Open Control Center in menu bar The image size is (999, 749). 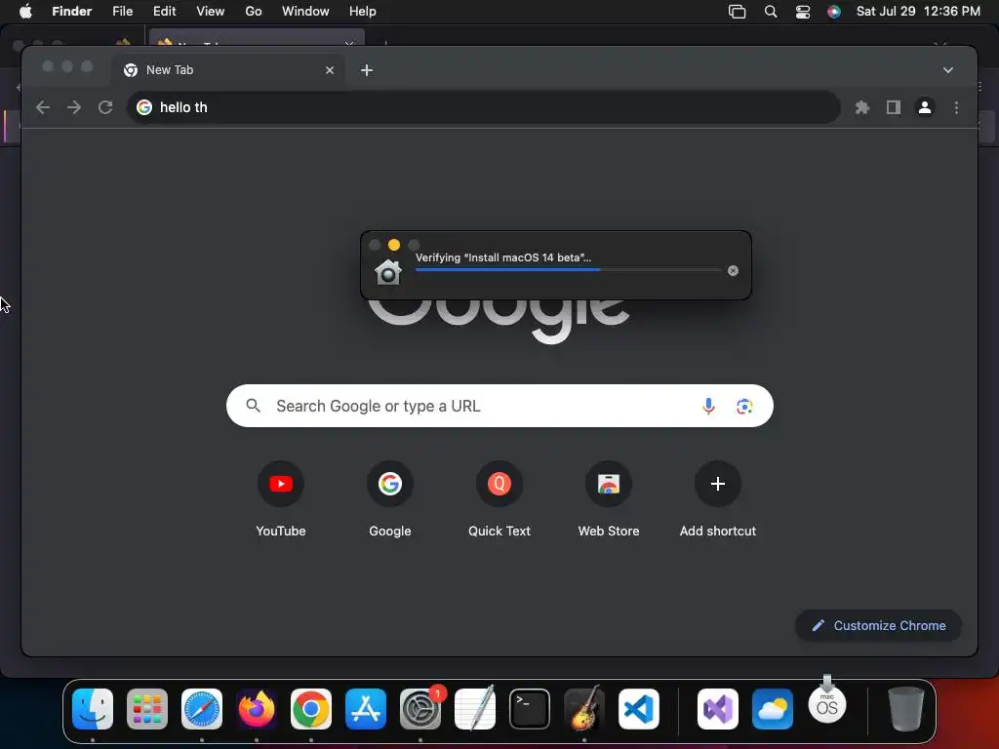(x=803, y=12)
